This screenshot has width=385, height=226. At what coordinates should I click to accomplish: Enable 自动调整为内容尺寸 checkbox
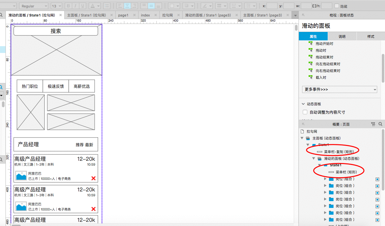[x=305, y=112]
